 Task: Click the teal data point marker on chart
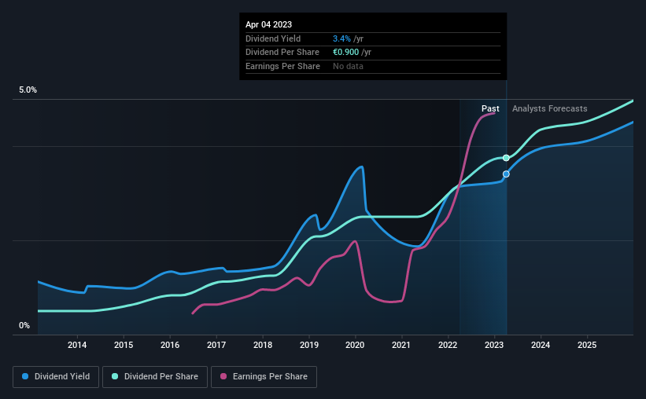point(506,158)
